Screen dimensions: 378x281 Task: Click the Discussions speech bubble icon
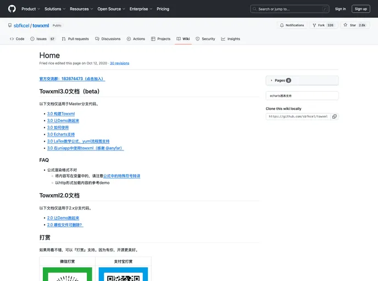(97, 39)
